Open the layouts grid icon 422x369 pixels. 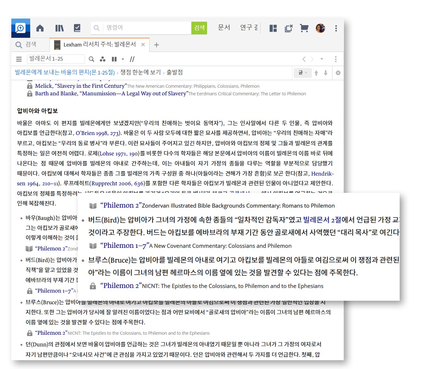(273, 28)
